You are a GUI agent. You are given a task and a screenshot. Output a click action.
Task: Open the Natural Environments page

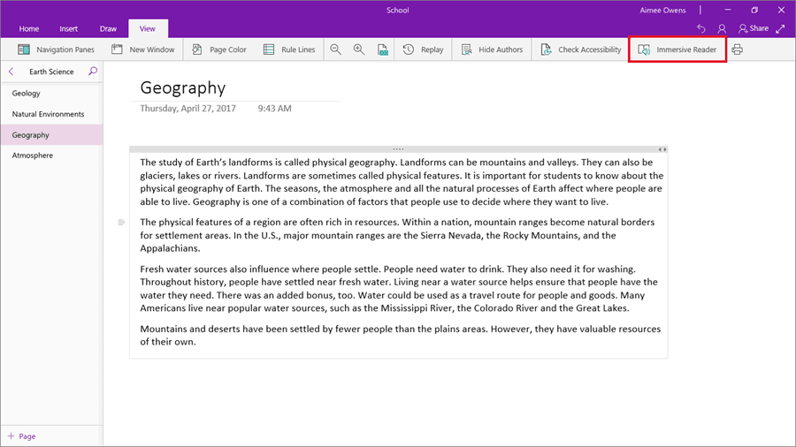pyautogui.click(x=52, y=114)
